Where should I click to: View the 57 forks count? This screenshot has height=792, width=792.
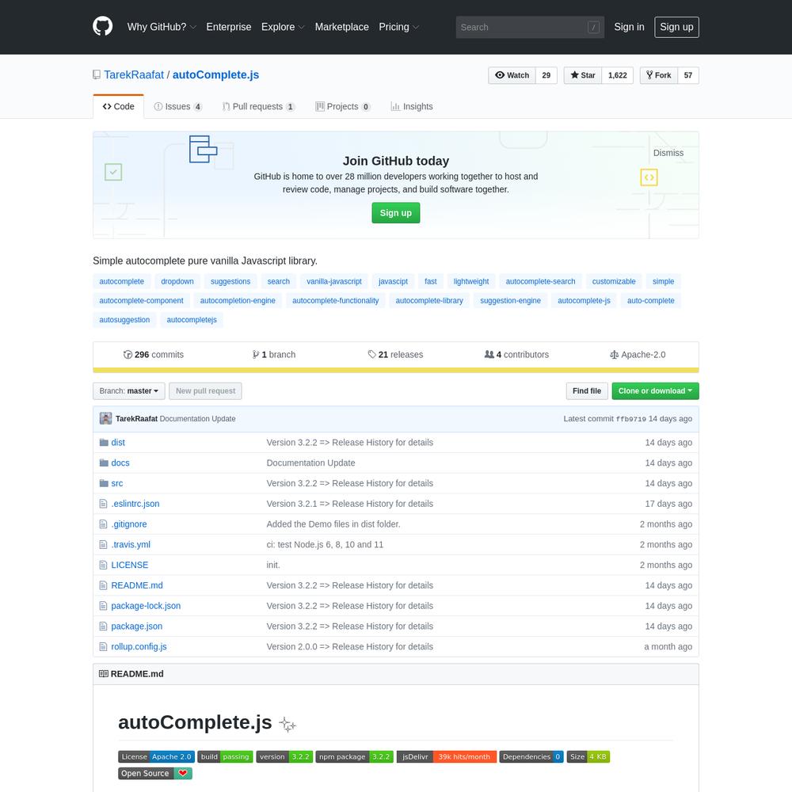(x=688, y=75)
